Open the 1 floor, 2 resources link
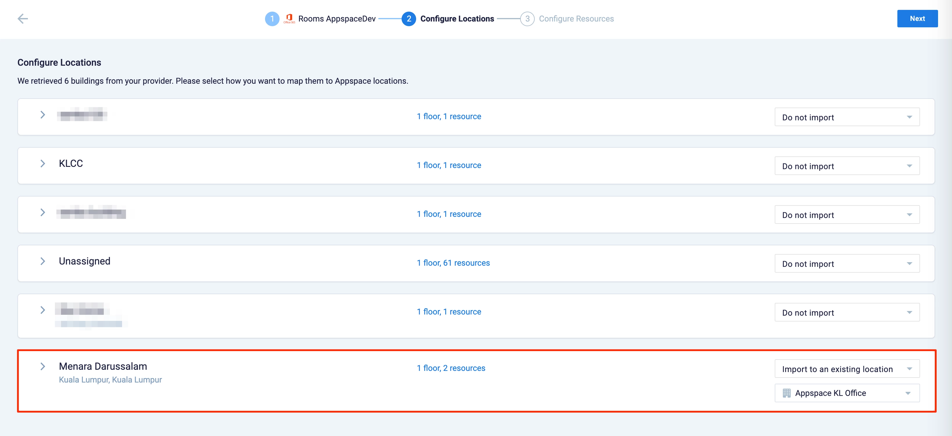This screenshot has height=436, width=952. [x=451, y=368]
